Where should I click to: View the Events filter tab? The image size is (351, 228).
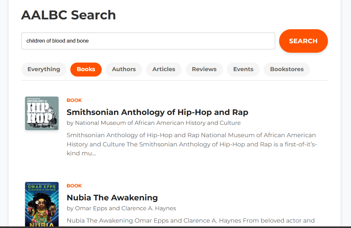243,69
